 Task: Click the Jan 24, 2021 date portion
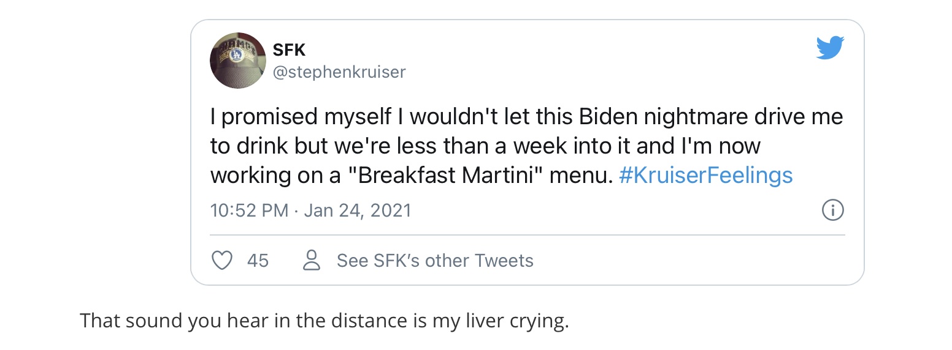[x=358, y=210]
